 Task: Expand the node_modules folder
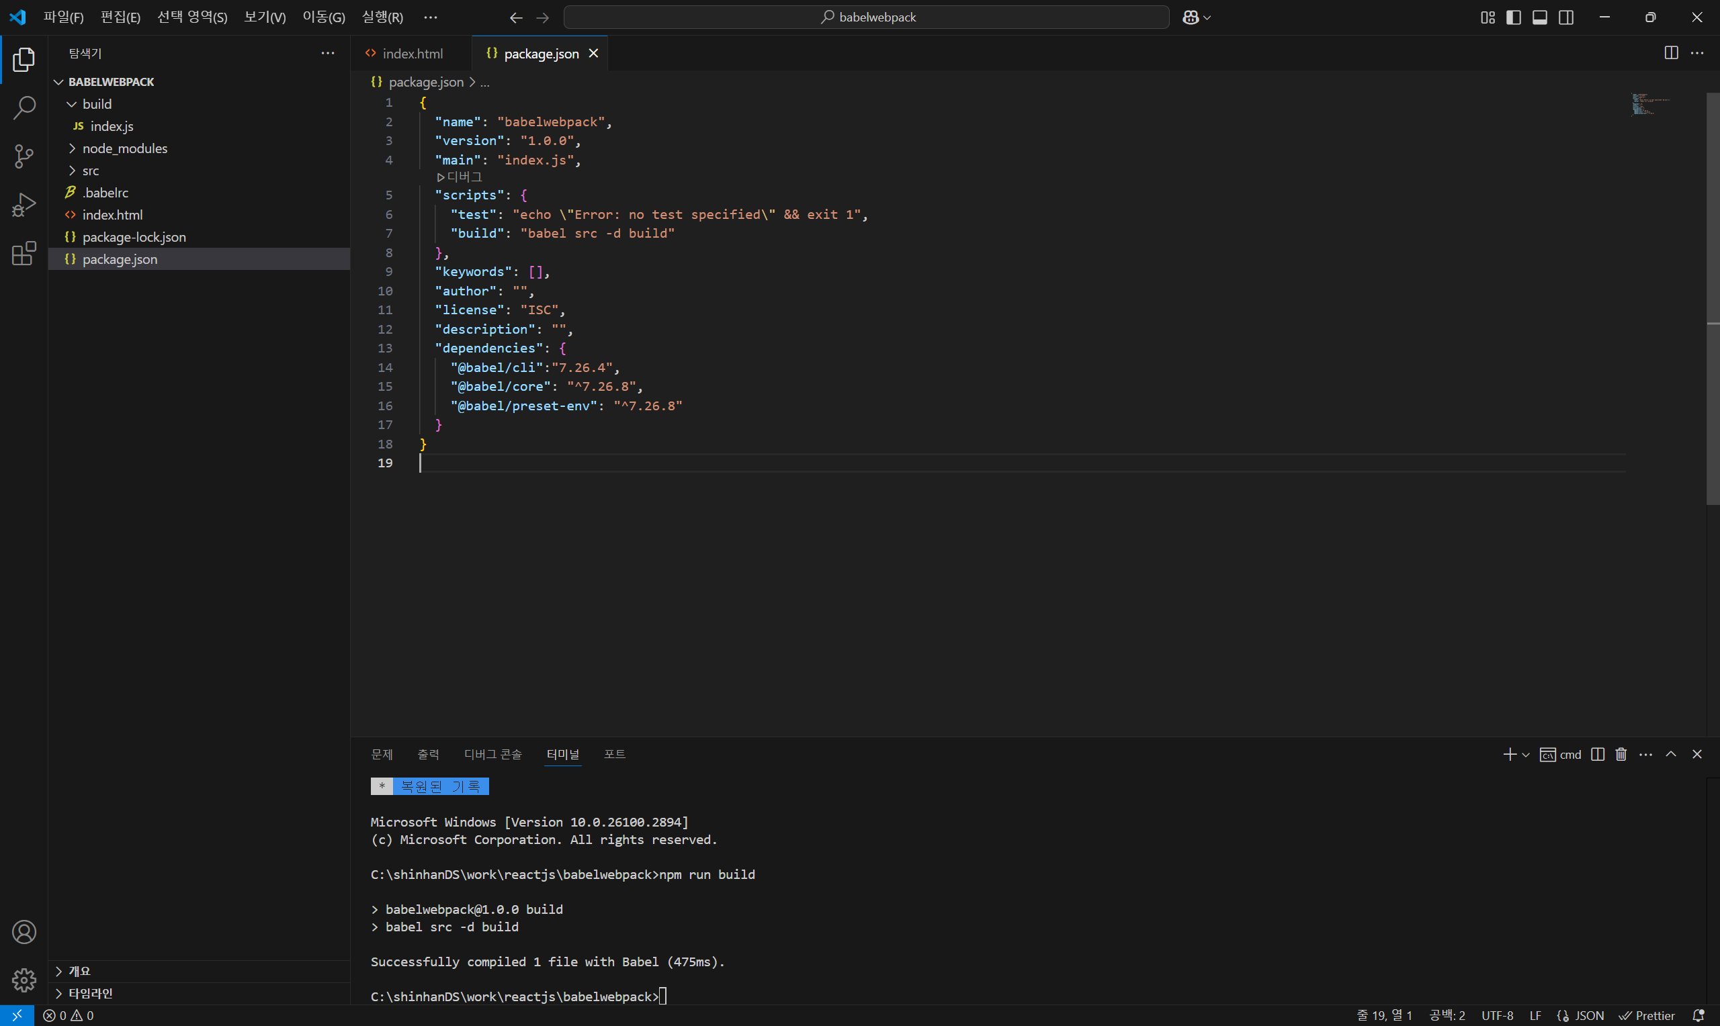click(124, 148)
